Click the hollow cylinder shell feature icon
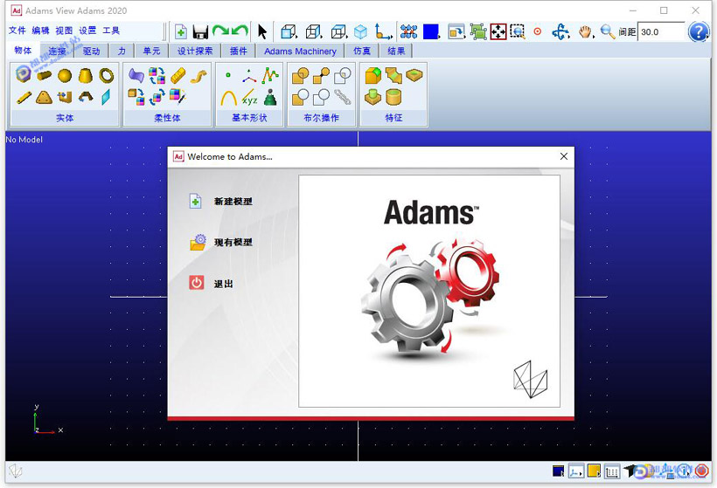This screenshot has height=488, width=717. pyautogui.click(x=393, y=97)
